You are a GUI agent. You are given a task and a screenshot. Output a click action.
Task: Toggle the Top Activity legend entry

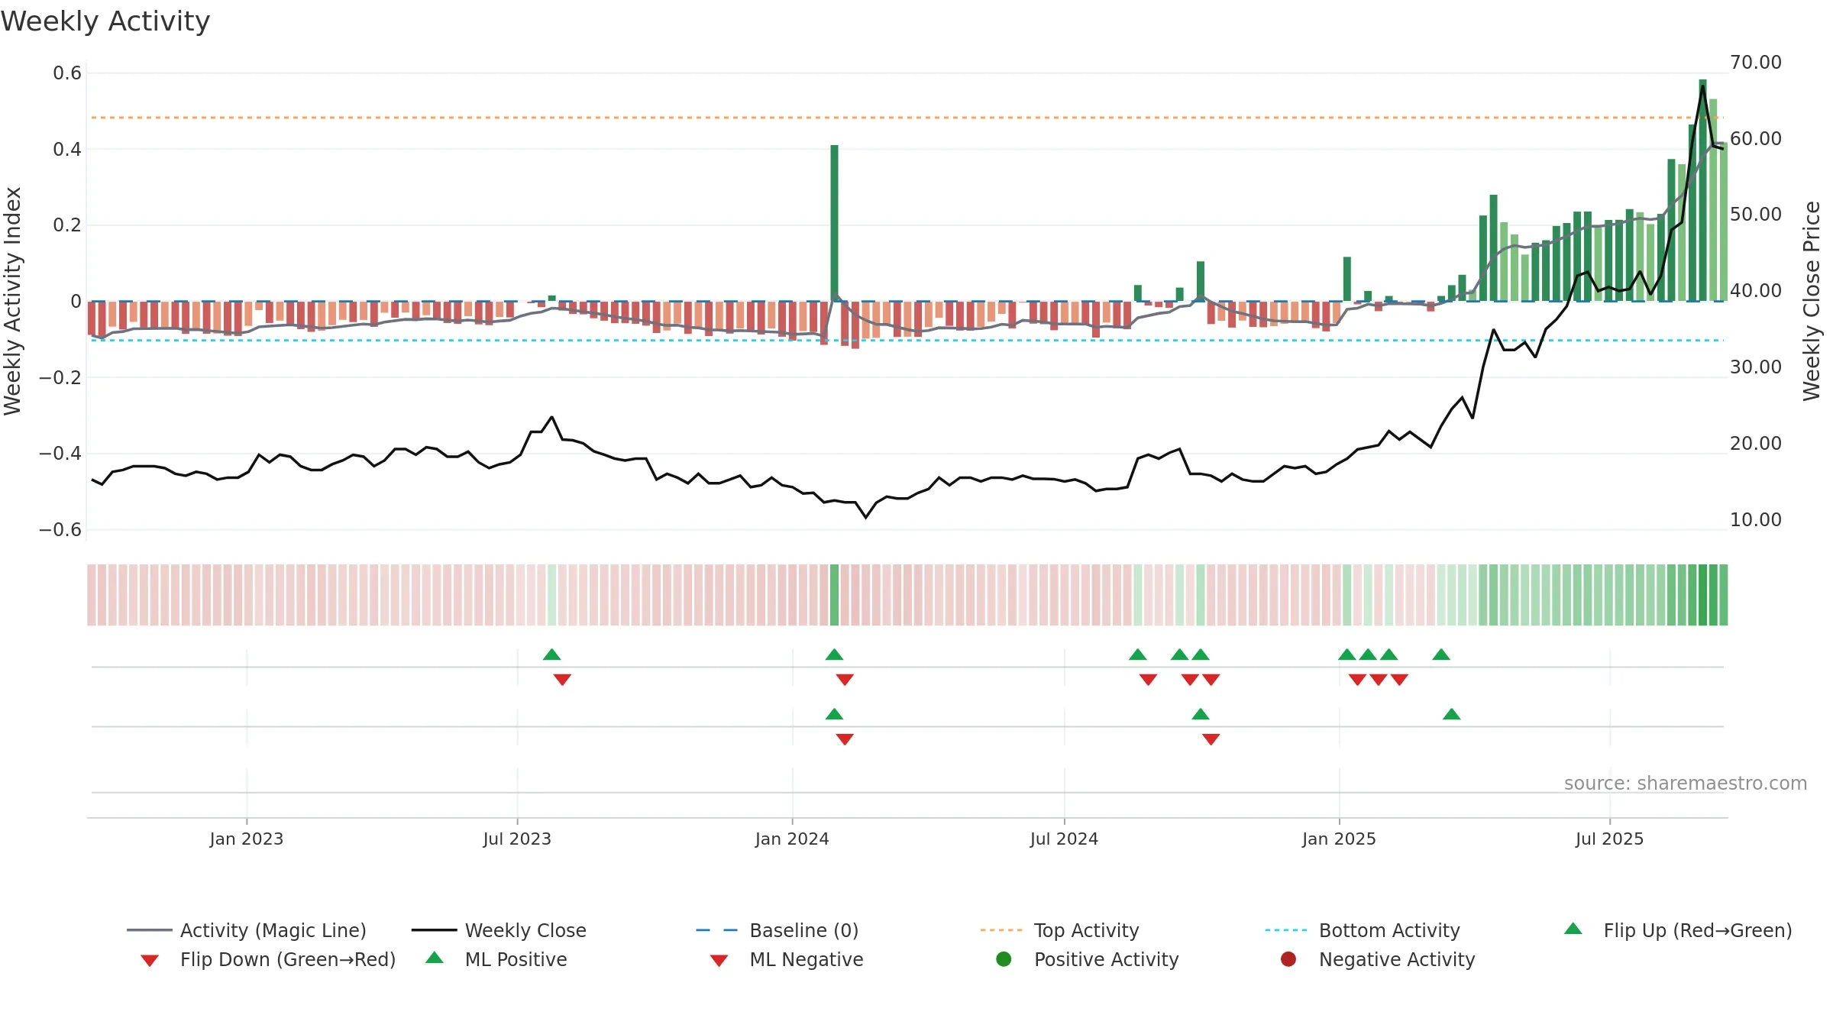coord(1059,930)
